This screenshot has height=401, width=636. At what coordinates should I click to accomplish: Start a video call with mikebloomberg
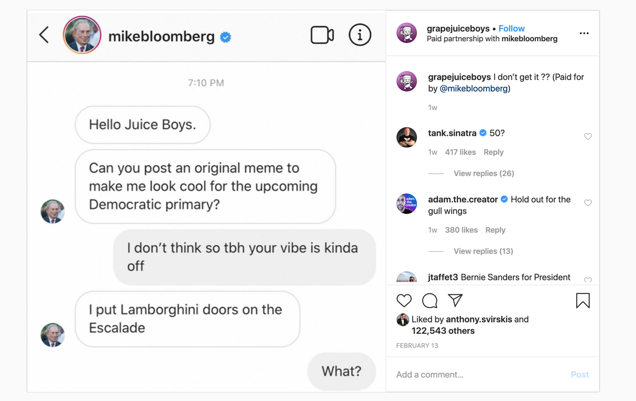(x=322, y=35)
